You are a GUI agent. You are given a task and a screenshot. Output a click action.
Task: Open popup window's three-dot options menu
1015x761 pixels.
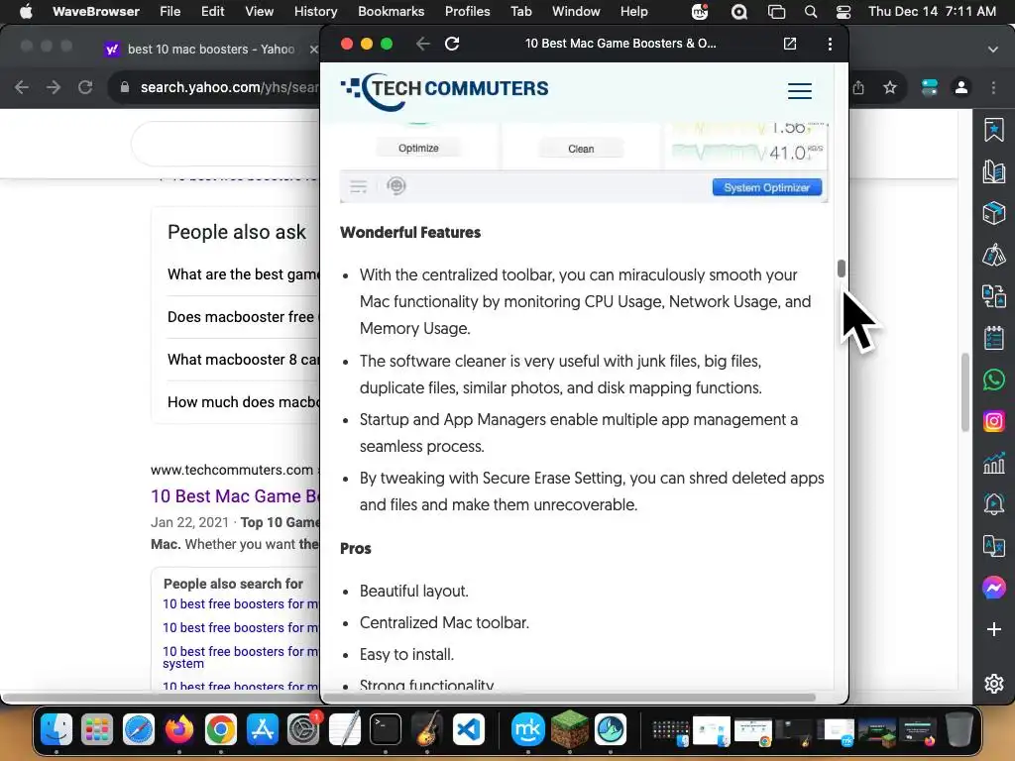click(830, 44)
